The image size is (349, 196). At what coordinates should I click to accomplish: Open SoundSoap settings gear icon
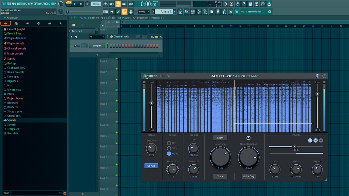click(317, 76)
